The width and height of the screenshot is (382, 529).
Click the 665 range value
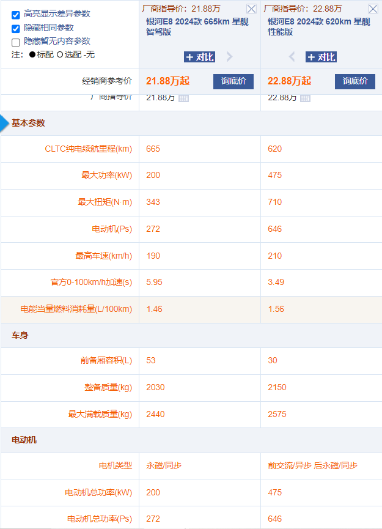pos(153,149)
